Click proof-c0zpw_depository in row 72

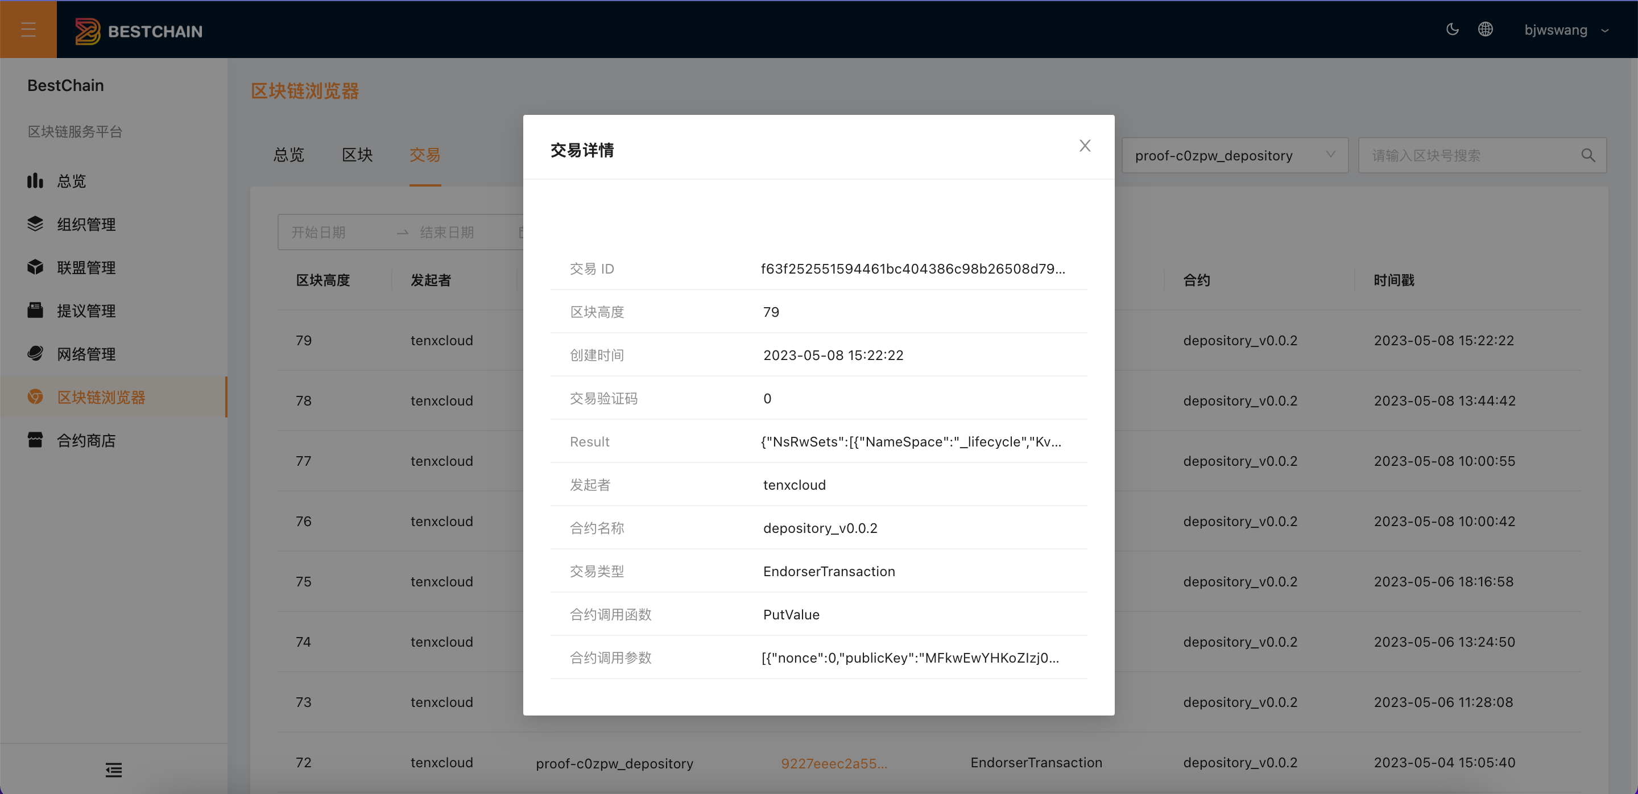(x=614, y=763)
